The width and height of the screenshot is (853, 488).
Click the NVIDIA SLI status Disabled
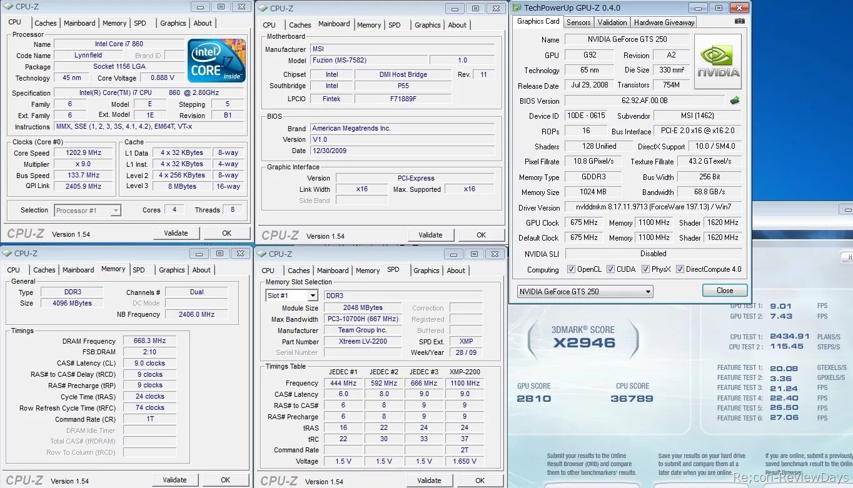pyautogui.click(x=653, y=254)
